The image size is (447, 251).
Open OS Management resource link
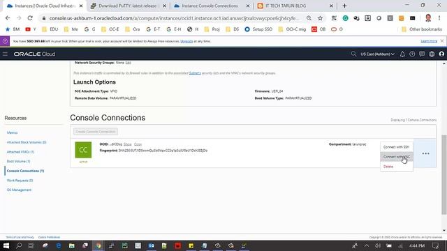tap(19, 190)
